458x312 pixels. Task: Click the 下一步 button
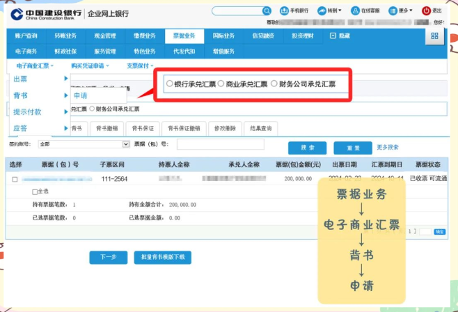click(x=109, y=258)
